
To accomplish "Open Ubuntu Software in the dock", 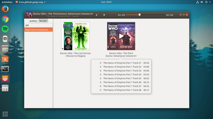I will point(5,59).
